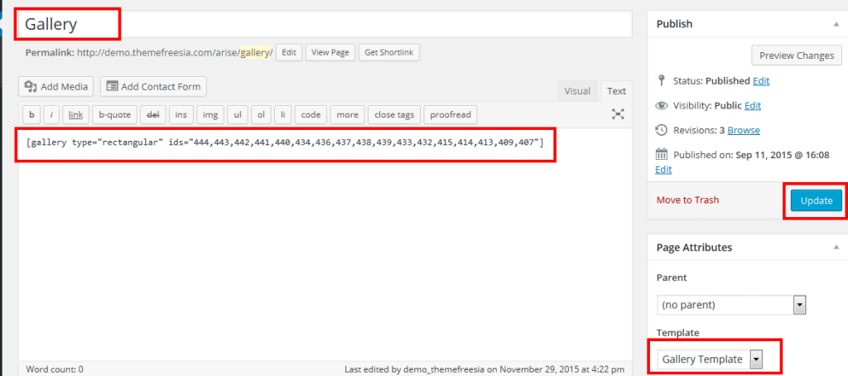Viewport: 848px width, 376px height.
Task: Browse the page revisions link
Action: click(744, 130)
